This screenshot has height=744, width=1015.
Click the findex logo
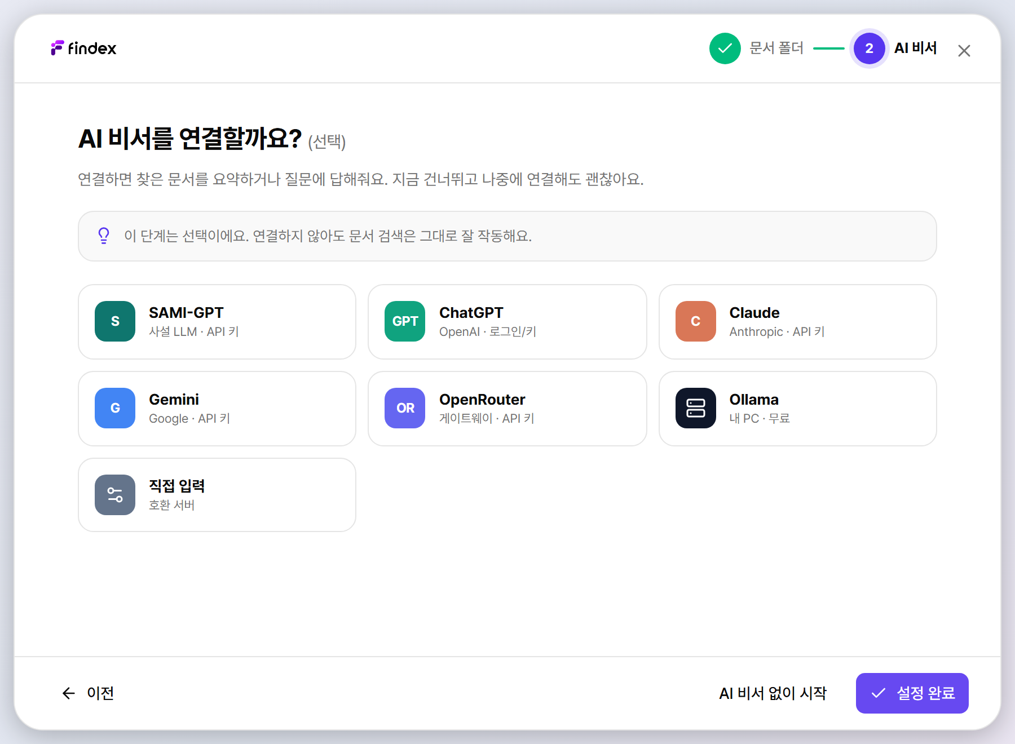pyautogui.click(x=83, y=48)
